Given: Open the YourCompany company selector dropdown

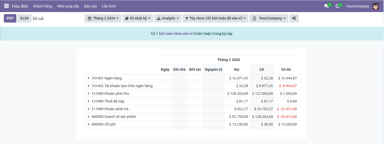Looking at the screenshot, I should tap(269, 18).
